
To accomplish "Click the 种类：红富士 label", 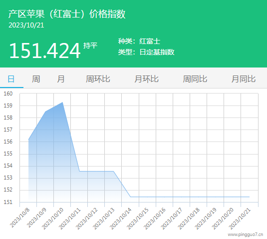I will pos(139,41).
